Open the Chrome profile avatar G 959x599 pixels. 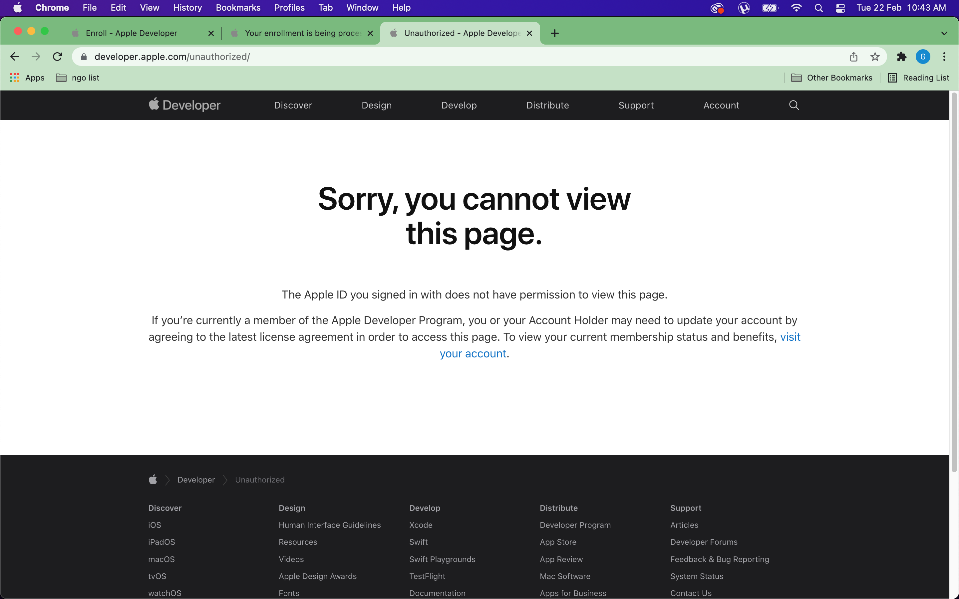coord(923,57)
